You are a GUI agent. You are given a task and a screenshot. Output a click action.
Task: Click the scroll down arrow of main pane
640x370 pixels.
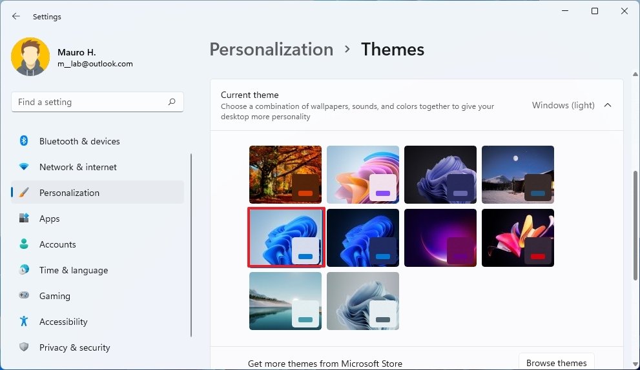click(635, 364)
